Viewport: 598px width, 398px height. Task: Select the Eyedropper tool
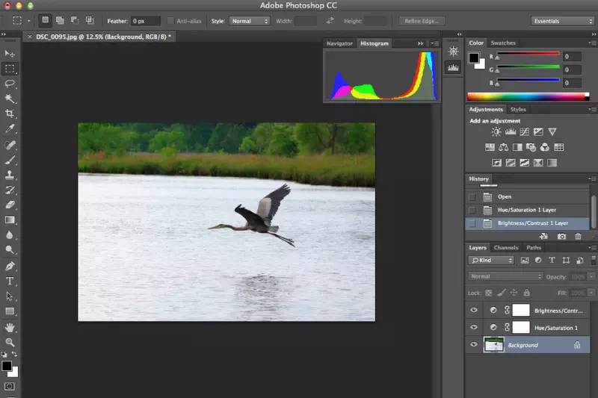(10, 128)
